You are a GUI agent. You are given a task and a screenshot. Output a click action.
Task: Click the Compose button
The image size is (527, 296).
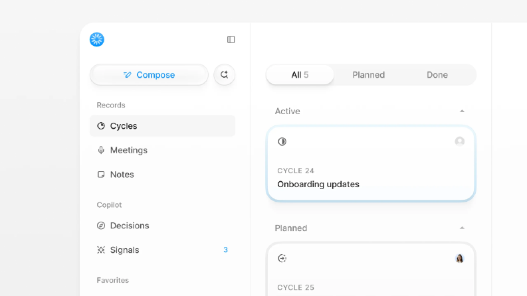(149, 74)
